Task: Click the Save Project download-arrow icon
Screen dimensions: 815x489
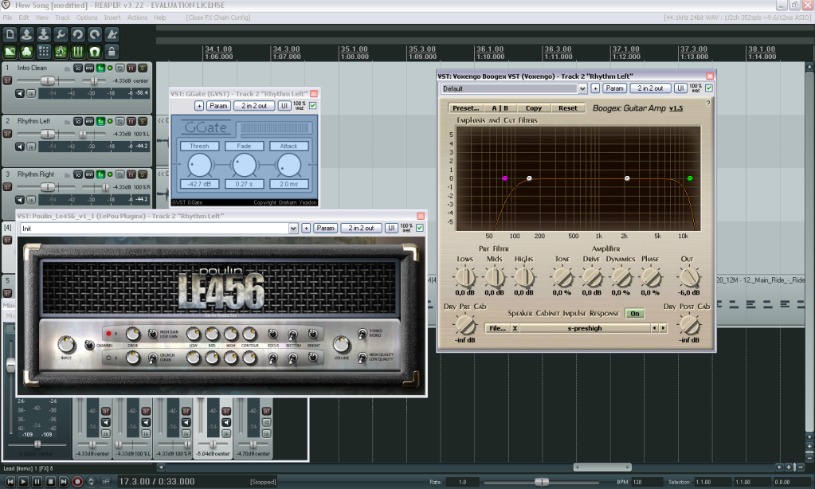Action: (x=44, y=35)
